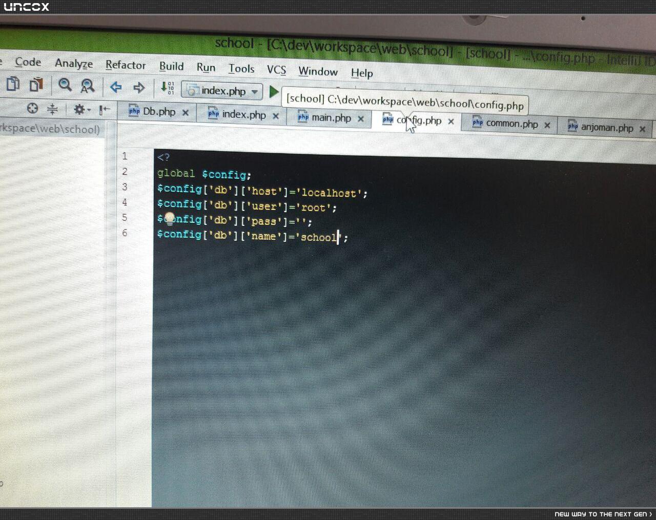
Task: Open the Code menu
Action: coord(28,62)
